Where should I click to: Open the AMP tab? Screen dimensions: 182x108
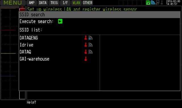click(x=32, y=3)
